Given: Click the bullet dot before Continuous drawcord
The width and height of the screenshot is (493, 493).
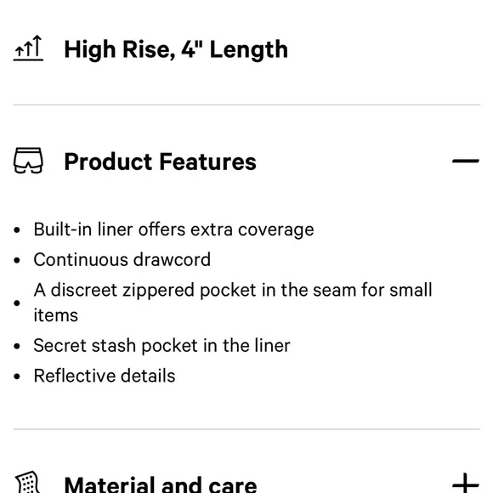Looking at the screenshot, I should (x=17, y=260).
